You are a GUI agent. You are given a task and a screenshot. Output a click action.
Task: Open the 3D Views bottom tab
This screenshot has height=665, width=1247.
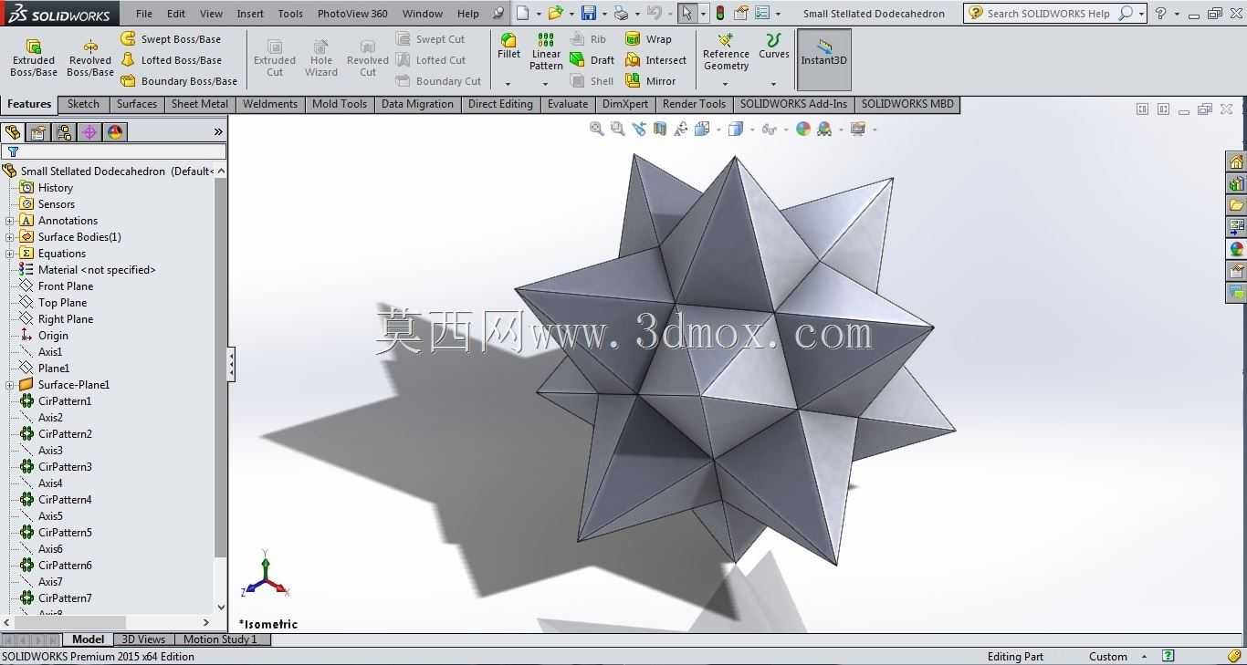144,639
